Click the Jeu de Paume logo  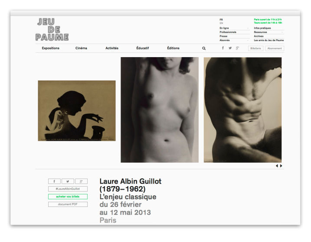point(52,29)
